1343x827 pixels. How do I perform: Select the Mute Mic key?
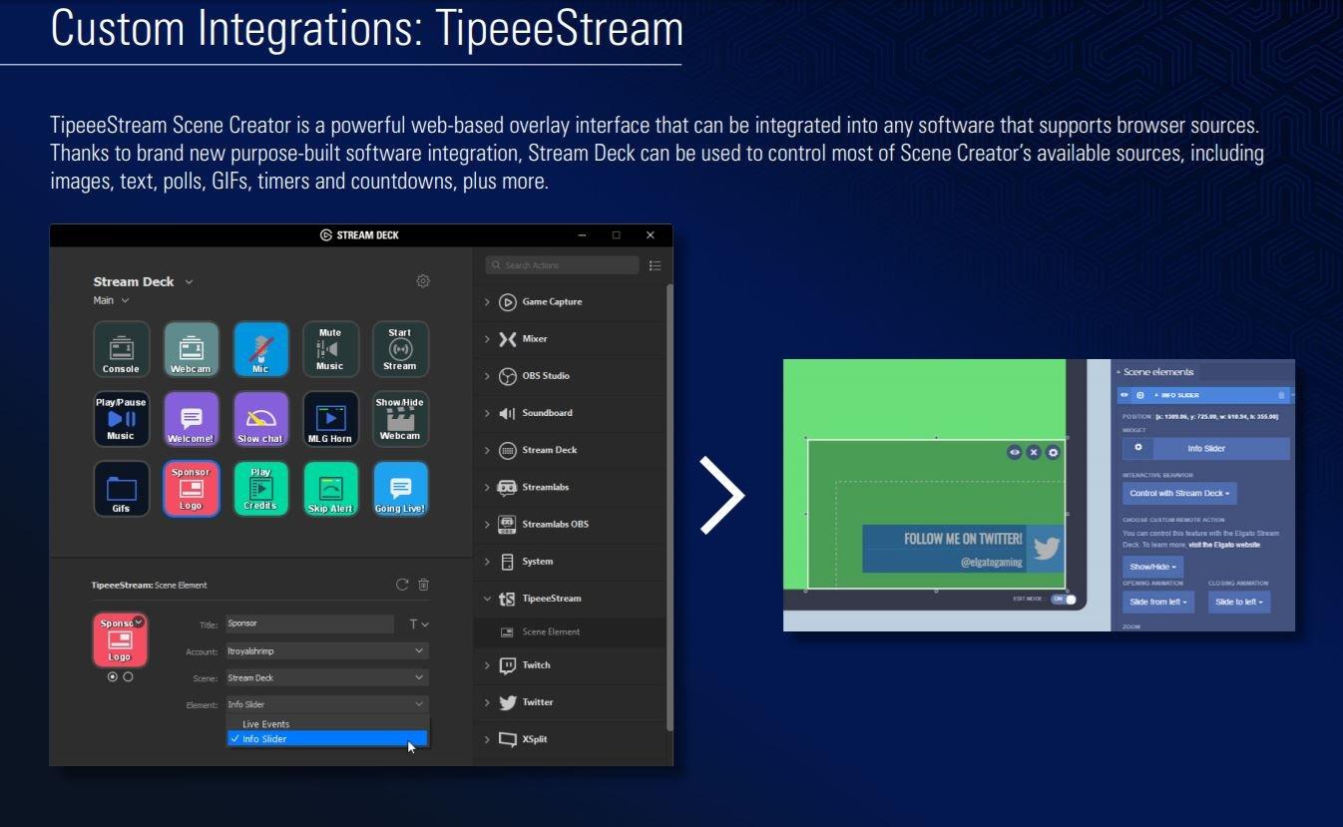330,349
